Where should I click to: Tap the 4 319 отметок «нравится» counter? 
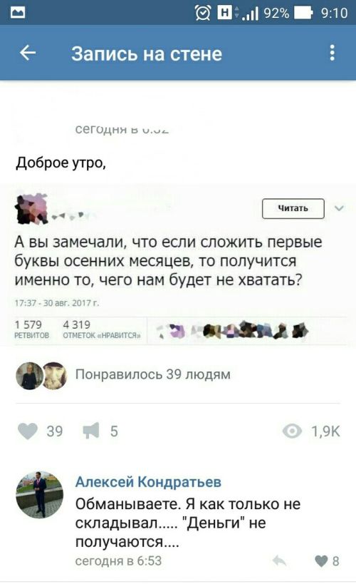tap(102, 329)
